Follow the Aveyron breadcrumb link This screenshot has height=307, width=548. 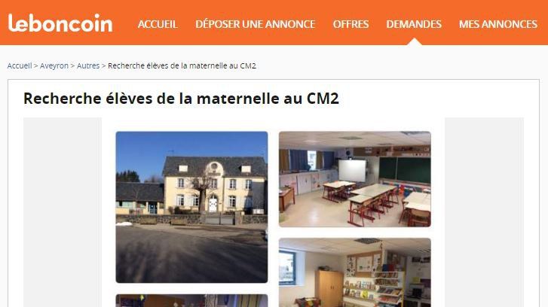point(54,65)
